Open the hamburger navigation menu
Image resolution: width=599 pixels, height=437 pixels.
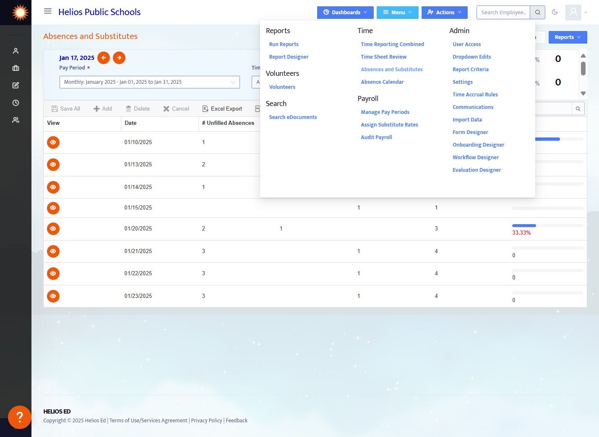click(x=48, y=11)
